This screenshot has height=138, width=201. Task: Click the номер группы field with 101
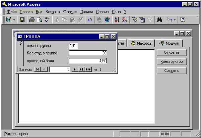pos(73,46)
